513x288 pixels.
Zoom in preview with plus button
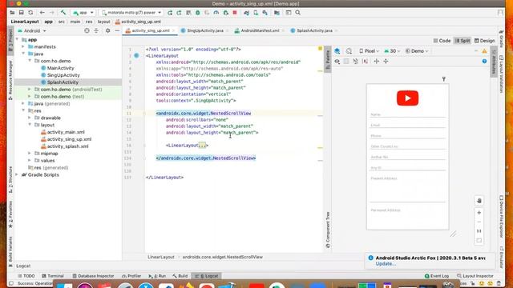(479, 213)
